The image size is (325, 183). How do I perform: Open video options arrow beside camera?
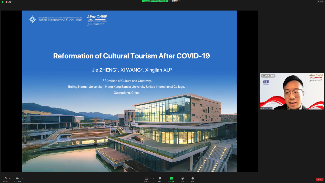click(22, 178)
